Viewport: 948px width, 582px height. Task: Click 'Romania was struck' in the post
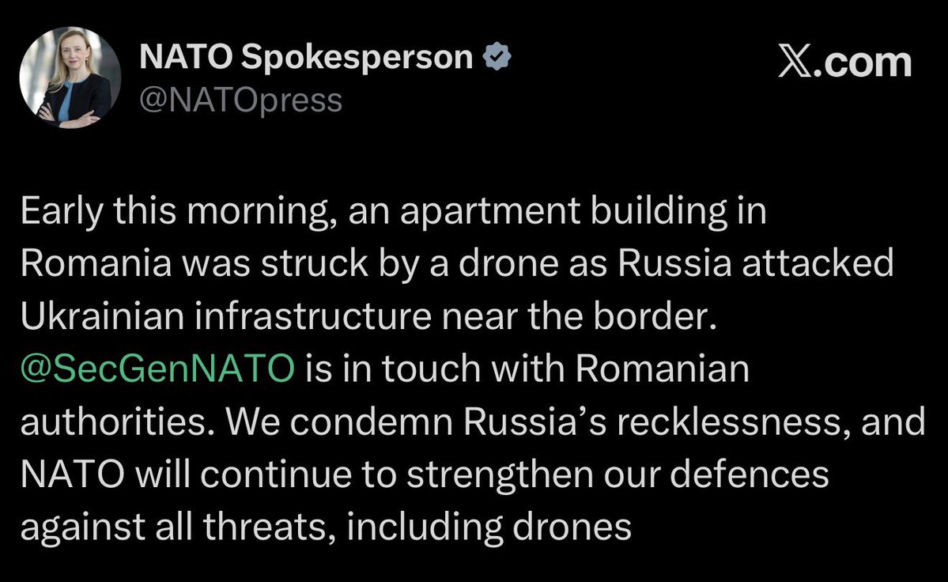(x=194, y=264)
